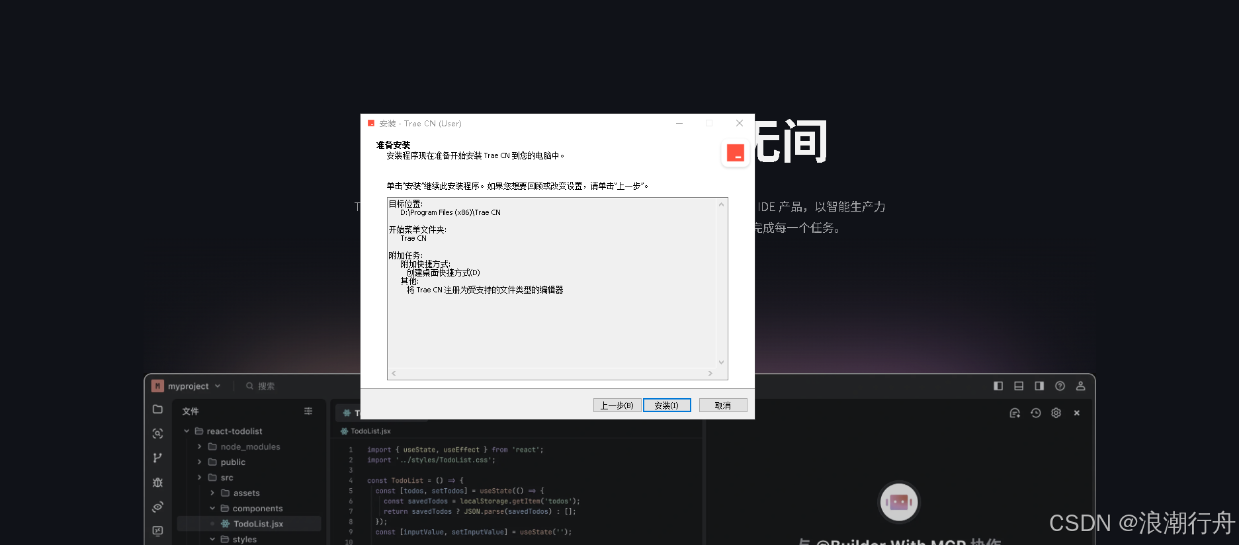The image size is (1239, 545).
Task: Click the 取消 cancel button
Action: (x=723, y=405)
